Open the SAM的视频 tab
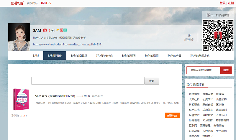This screenshot has height=140, width=236. point(151,55)
